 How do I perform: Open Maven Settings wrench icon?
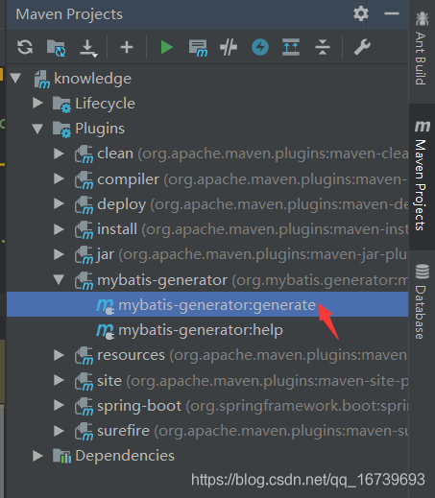tap(362, 47)
